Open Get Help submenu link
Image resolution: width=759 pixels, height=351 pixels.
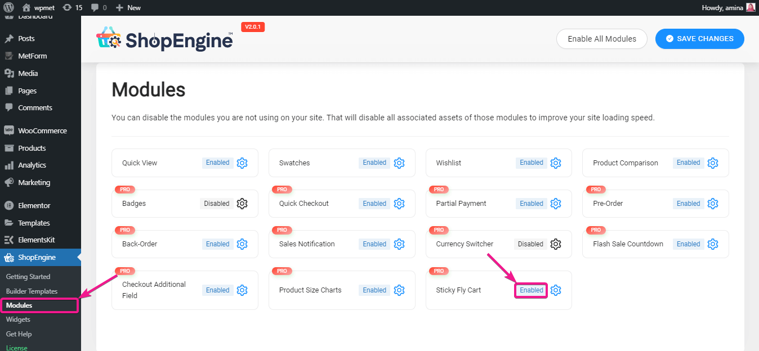19,334
